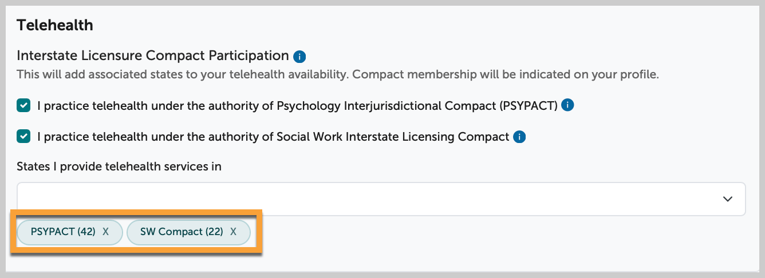
Task: Open info tooltip beside Interstate Licensure Compact Participation
Action: click(299, 57)
